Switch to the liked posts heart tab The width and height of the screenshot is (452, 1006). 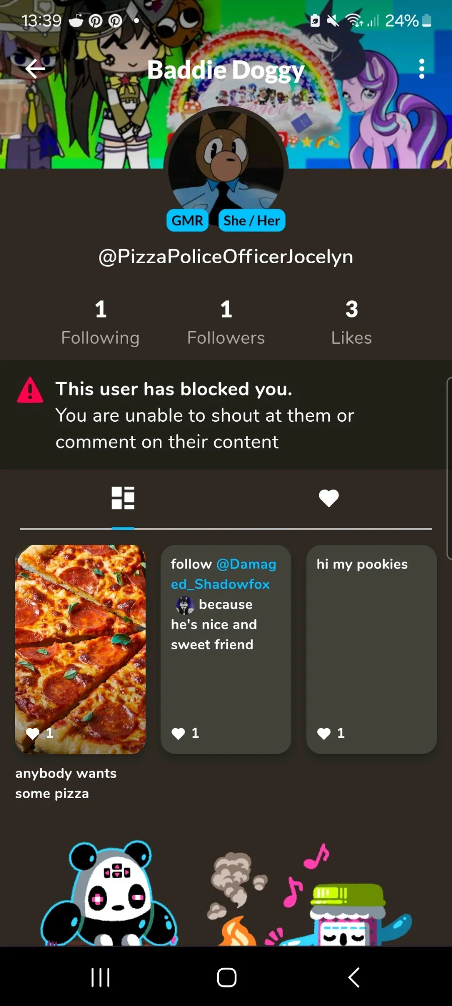pos(329,498)
